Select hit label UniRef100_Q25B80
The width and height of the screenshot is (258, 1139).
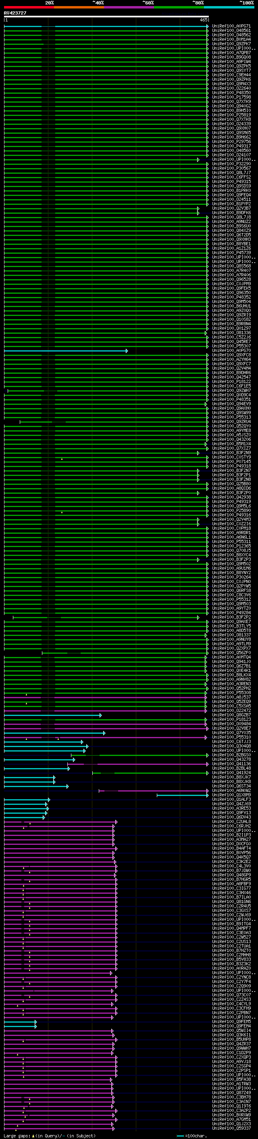click(231, 484)
